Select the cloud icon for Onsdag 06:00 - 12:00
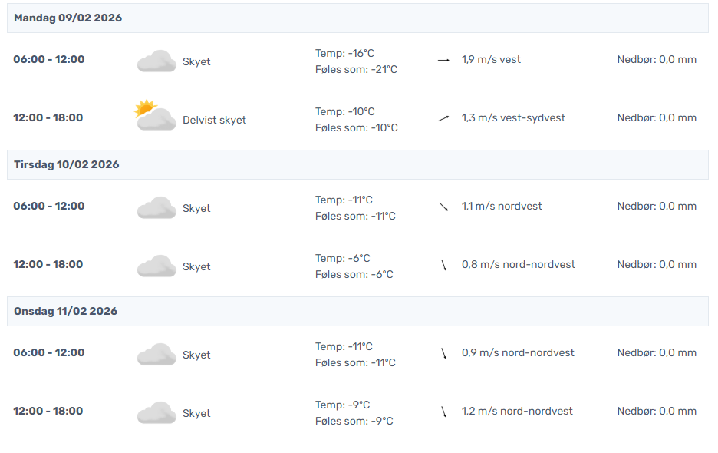This screenshot has width=718, height=453. (x=156, y=355)
